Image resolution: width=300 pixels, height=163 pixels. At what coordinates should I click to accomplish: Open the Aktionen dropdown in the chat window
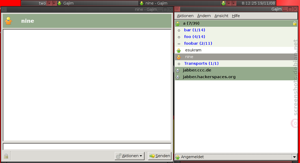129,156
